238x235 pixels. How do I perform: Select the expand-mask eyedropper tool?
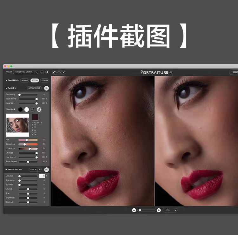(39, 110)
